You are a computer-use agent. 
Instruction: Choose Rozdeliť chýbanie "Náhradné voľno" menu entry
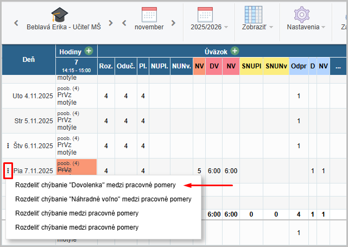103,199
